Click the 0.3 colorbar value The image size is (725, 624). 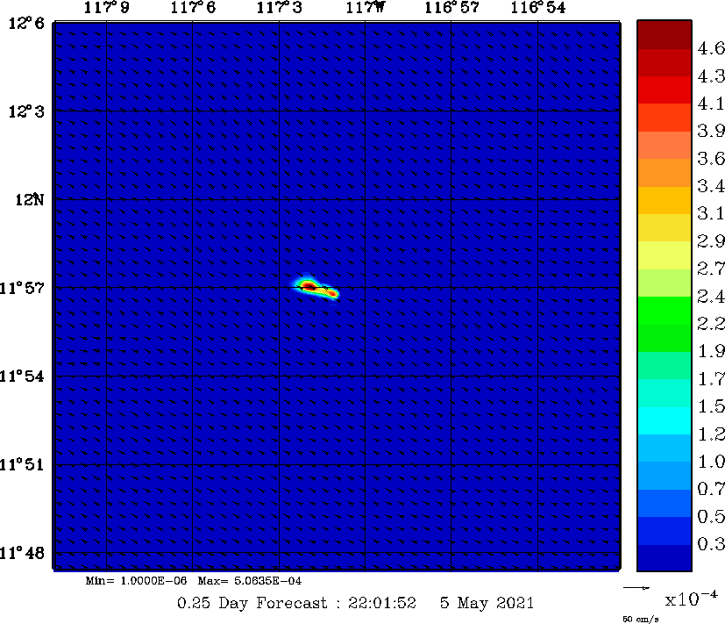[711, 543]
